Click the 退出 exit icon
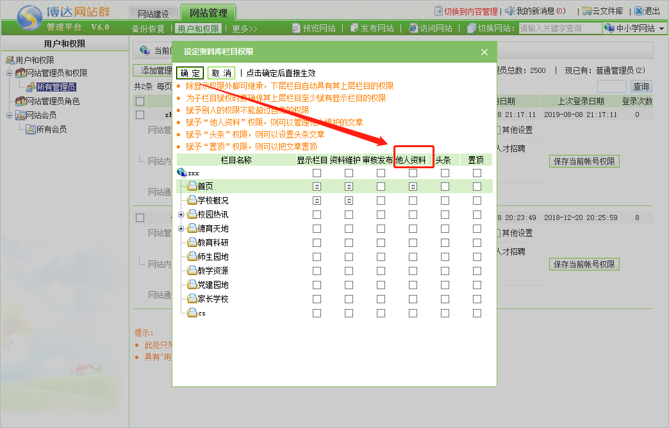669x428 pixels. (638, 11)
